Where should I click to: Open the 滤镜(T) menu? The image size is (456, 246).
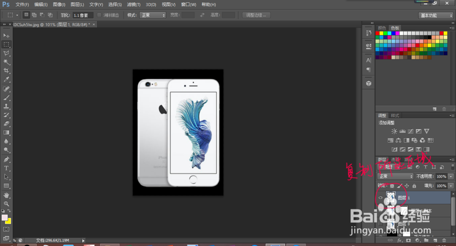pos(134,5)
